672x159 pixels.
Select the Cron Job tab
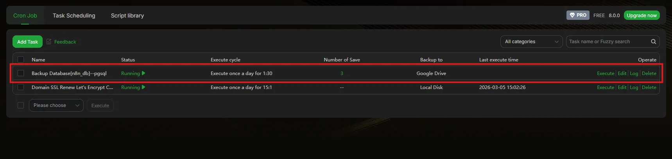25,16
